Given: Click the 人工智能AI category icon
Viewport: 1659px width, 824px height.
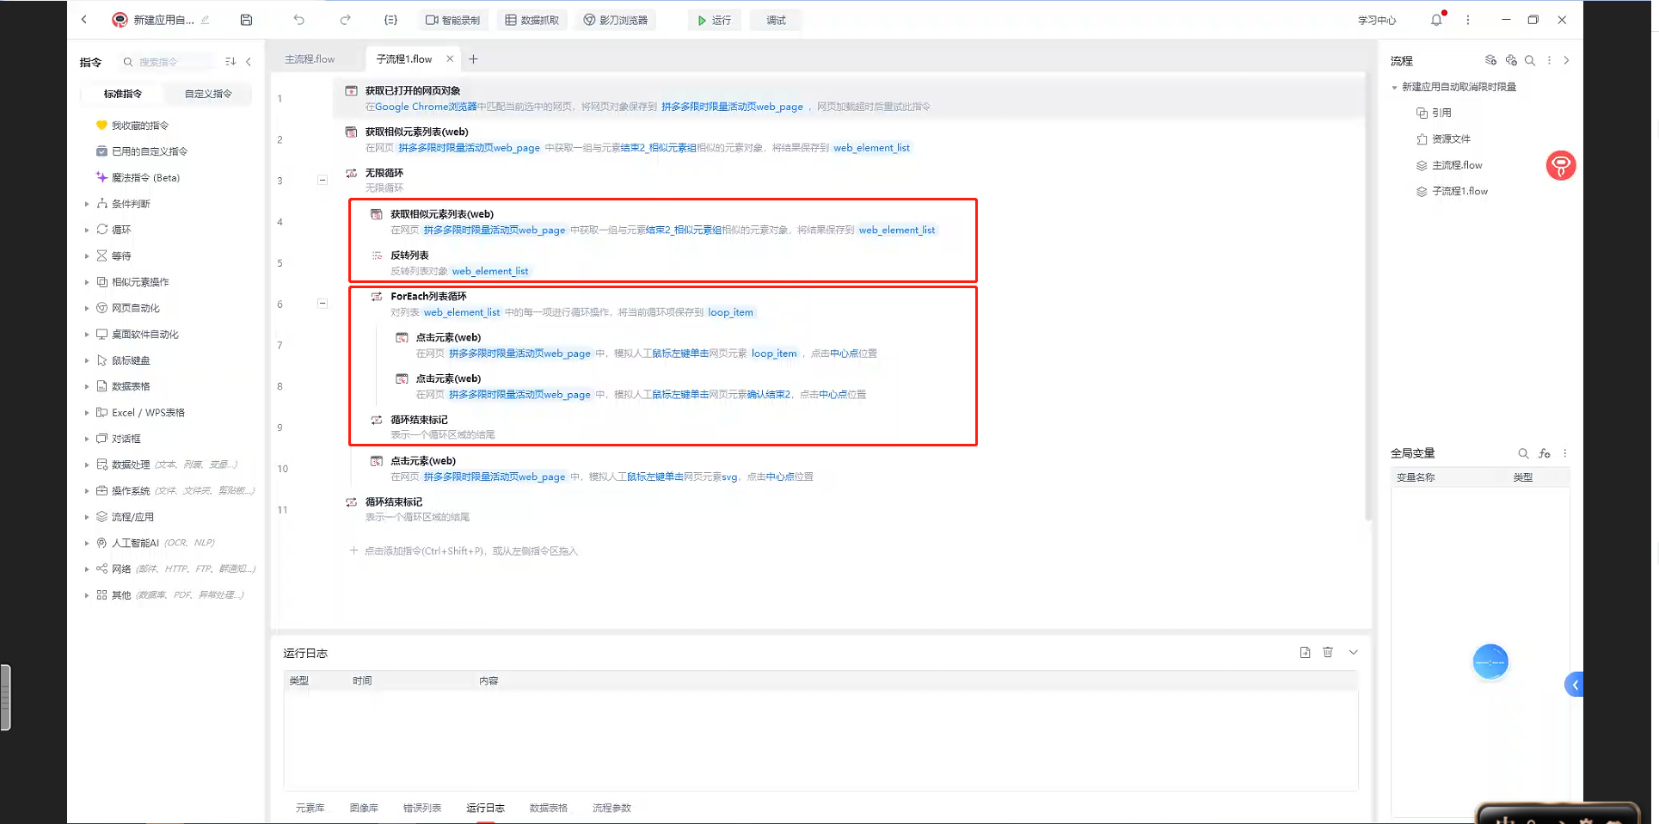Looking at the screenshot, I should [x=101, y=543].
